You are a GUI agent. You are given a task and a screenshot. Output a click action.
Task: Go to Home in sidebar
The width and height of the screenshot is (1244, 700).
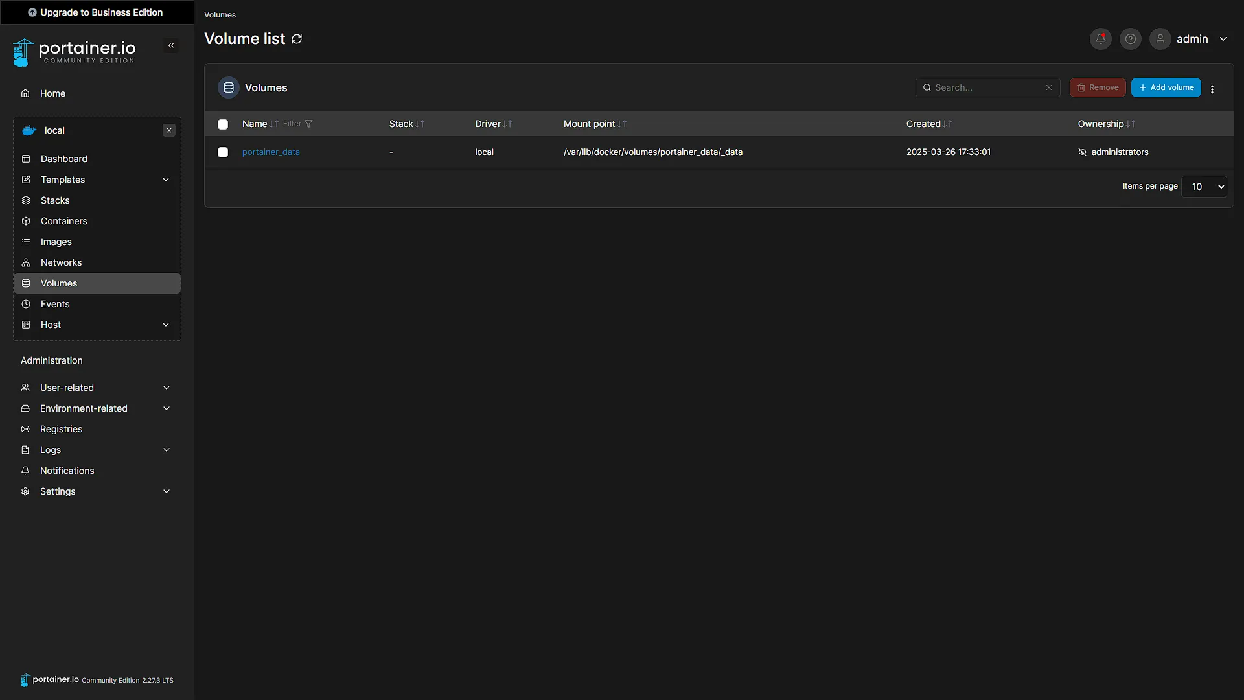click(97, 93)
